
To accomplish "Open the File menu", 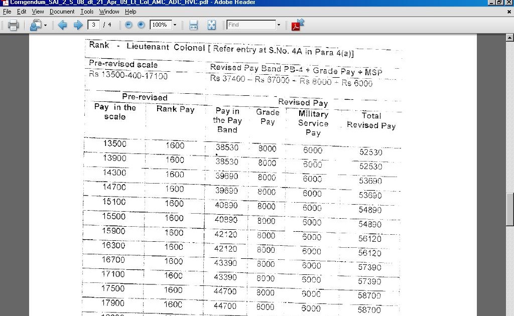I will (7, 11).
